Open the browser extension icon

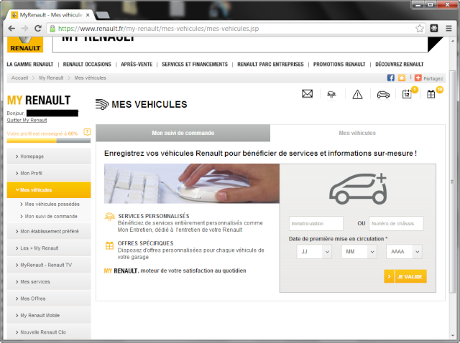tap(434, 29)
